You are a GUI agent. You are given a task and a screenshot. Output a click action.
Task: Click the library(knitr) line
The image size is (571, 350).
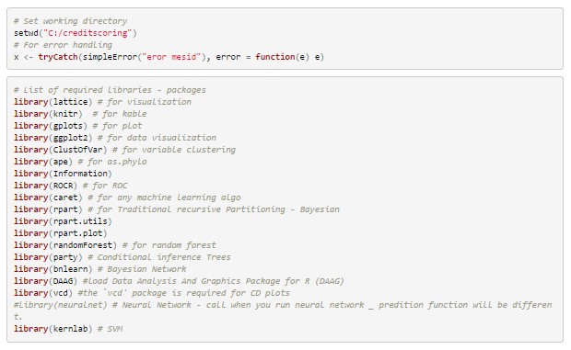click(80, 114)
